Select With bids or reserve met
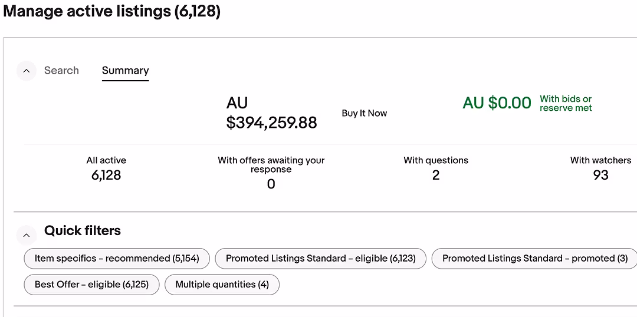The image size is (637, 317). [566, 103]
